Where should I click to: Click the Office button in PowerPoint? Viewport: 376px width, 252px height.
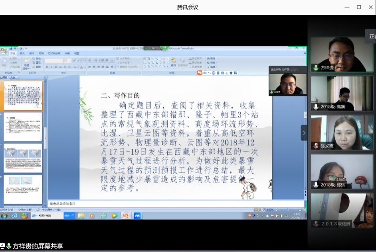[3, 51]
